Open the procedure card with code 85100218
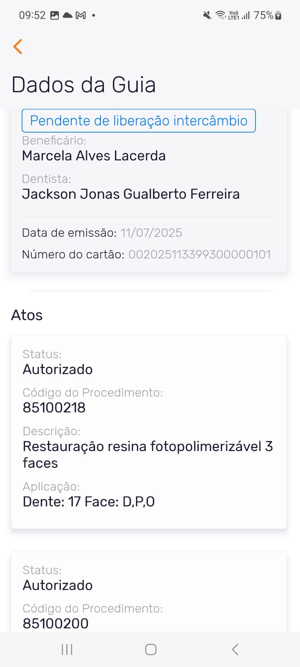 pos(149,431)
